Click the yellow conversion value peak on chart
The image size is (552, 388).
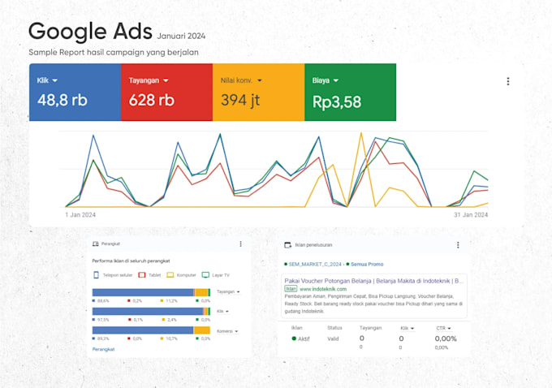pyautogui.click(x=361, y=133)
